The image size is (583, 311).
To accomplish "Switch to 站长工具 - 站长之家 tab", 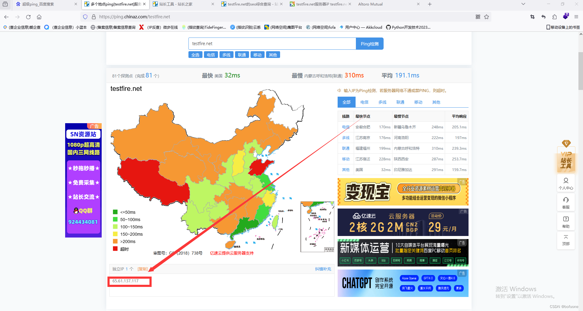I will click(184, 4).
